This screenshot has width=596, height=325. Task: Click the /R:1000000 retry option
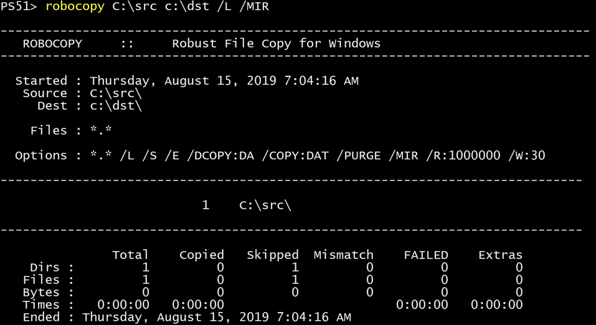(x=463, y=156)
